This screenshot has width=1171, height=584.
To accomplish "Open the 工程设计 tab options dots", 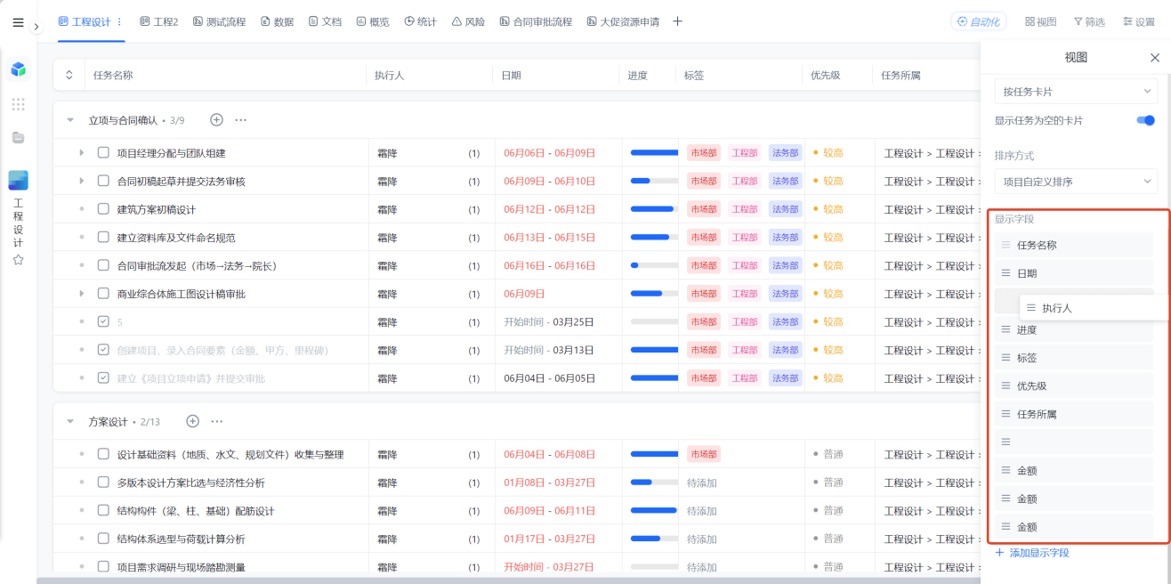I will (x=119, y=21).
